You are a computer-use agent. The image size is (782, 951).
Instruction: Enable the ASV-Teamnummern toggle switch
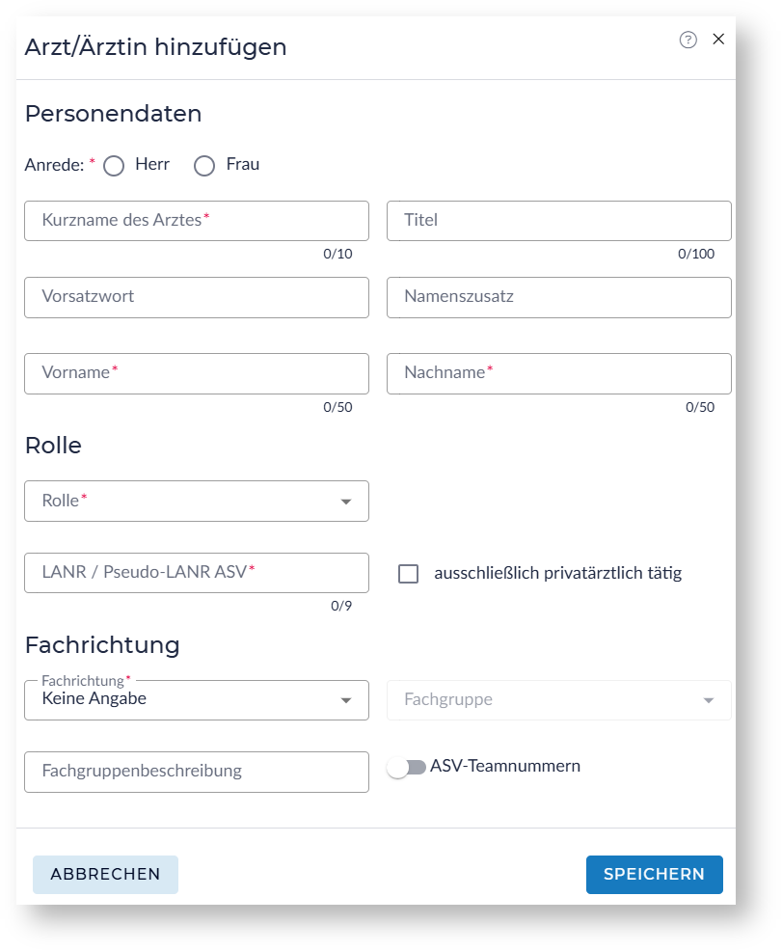click(406, 768)
